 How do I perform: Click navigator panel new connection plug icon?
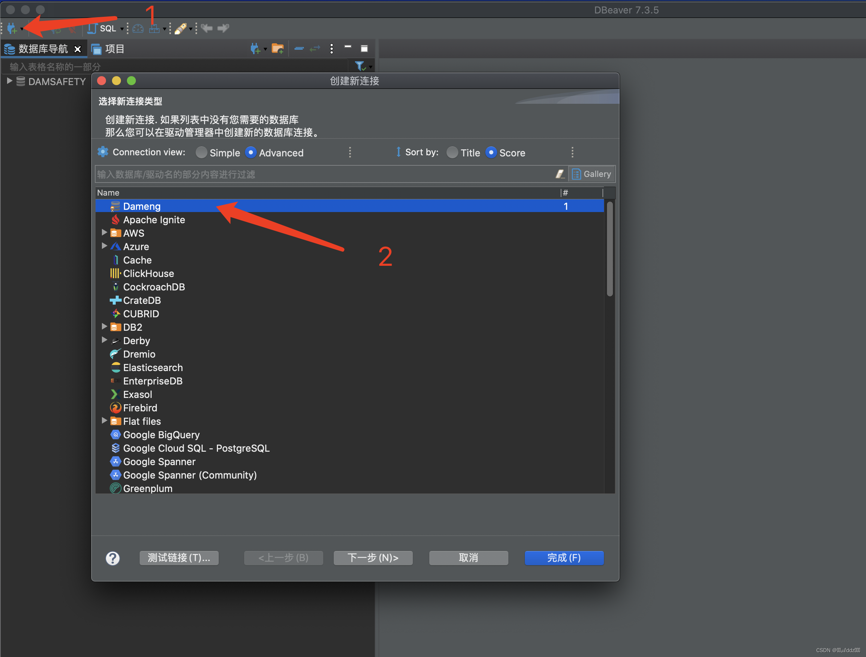(x=255, y=49)
